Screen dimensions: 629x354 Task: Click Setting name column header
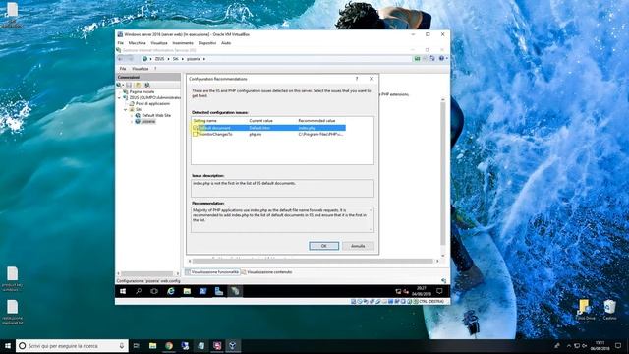coord(205,120)
